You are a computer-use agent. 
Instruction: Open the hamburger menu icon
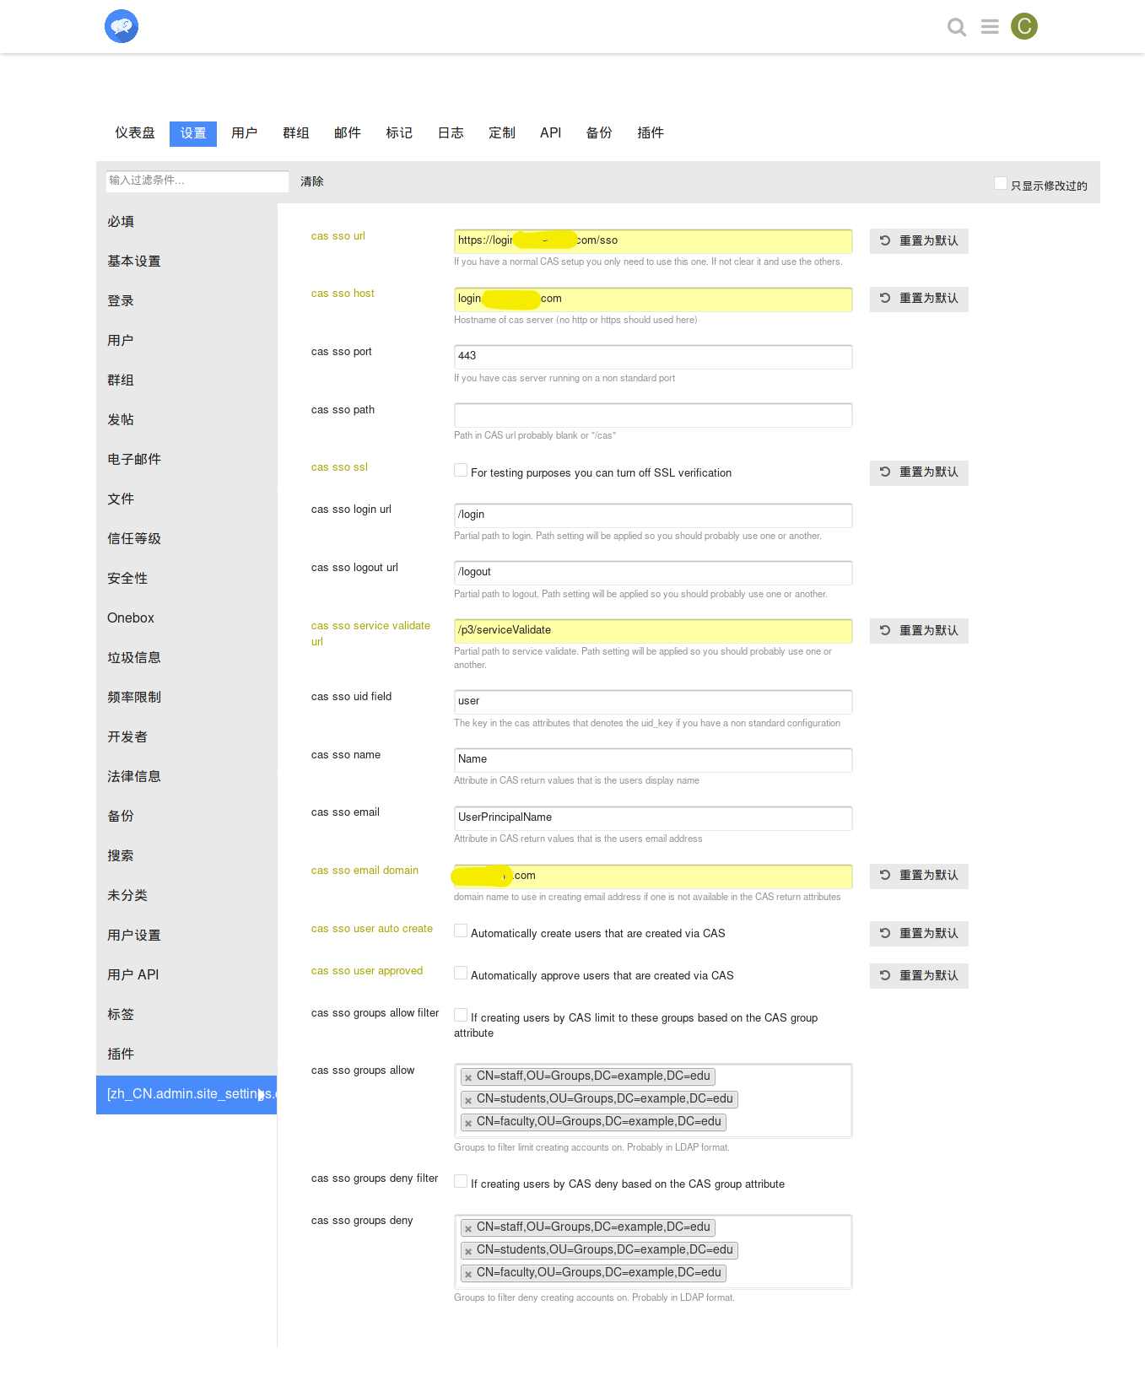click(990, 27)
